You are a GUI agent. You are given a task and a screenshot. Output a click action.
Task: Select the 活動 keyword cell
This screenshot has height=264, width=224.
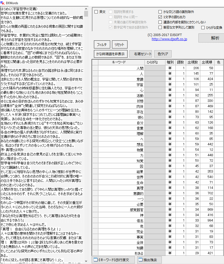(x=121, y=95)
